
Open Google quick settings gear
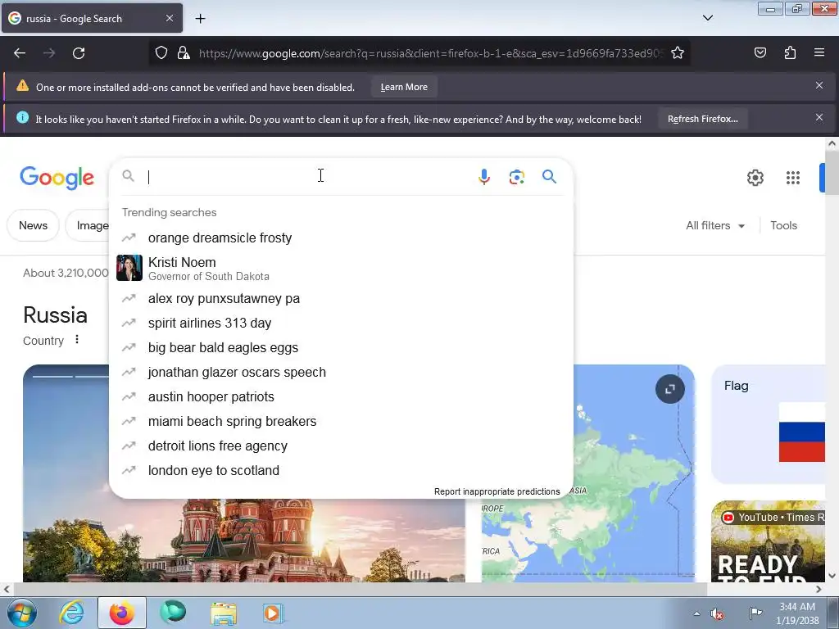click(755, 178)
